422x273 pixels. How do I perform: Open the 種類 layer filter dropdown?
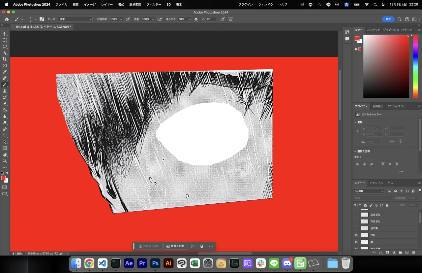[x=369, y=191]
